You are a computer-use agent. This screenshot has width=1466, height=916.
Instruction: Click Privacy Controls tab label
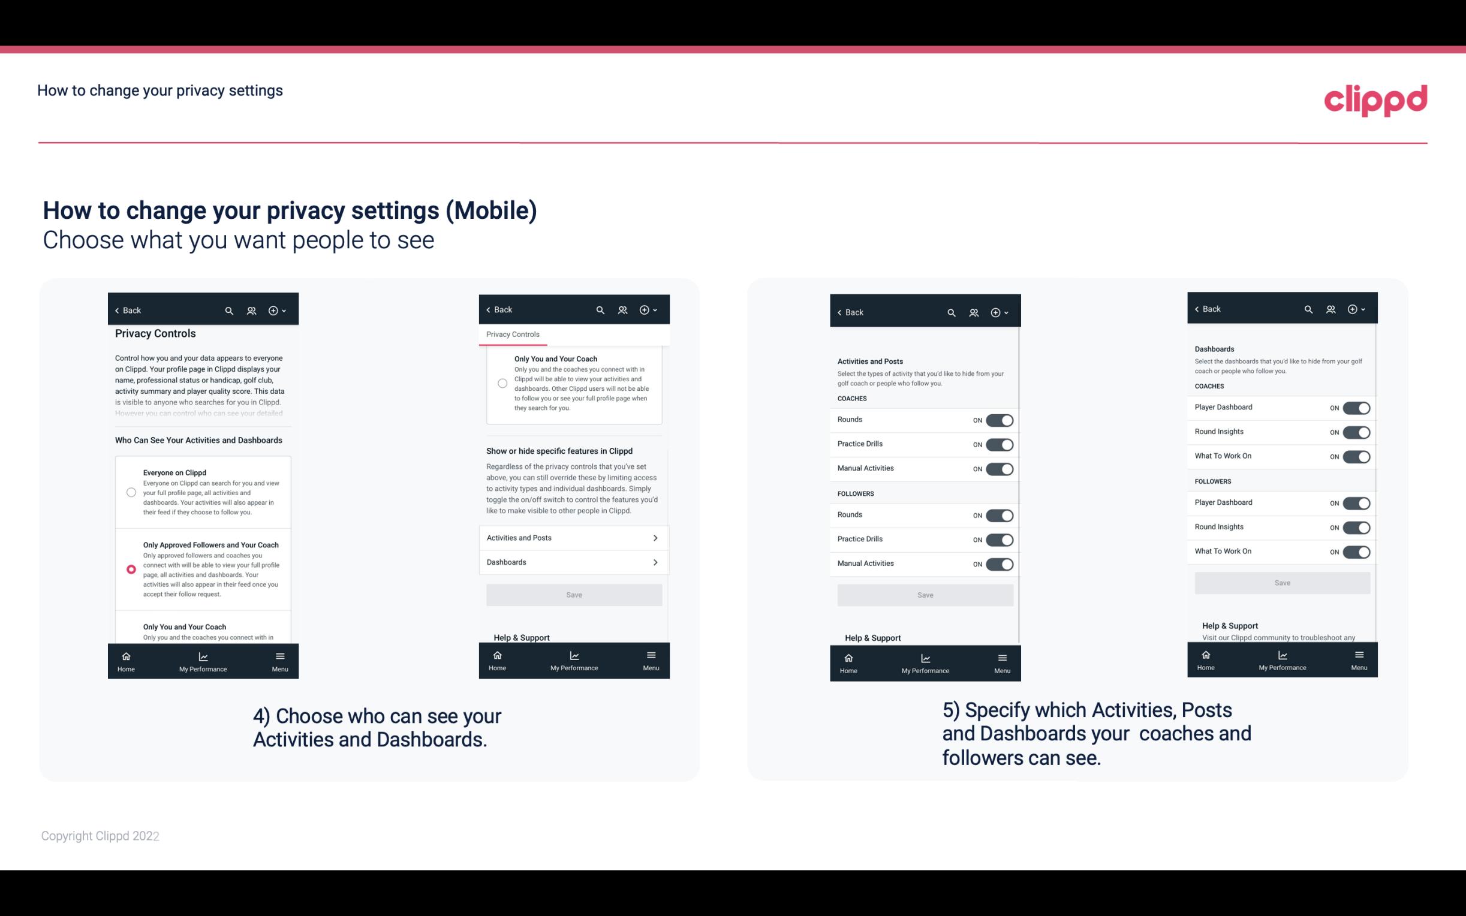pyautogui.click(x=513, y=335)
